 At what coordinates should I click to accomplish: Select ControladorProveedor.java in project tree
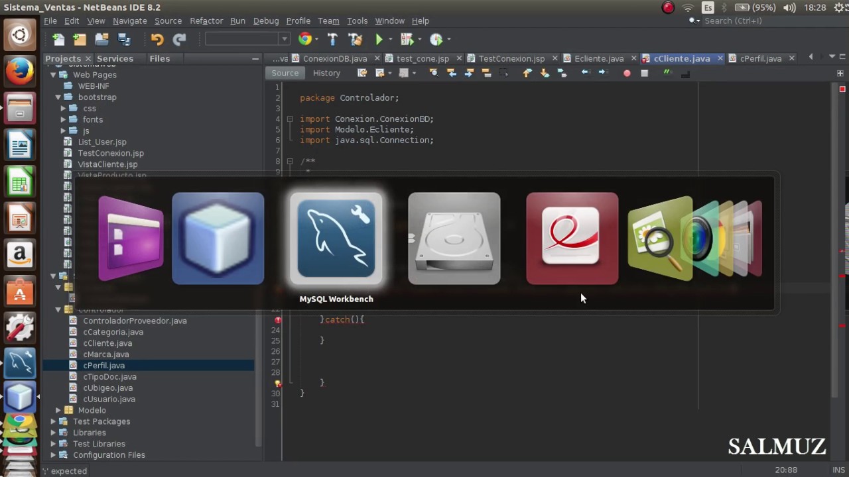135,321
